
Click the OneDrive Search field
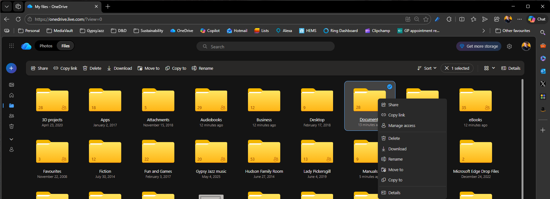pos(266,46)
